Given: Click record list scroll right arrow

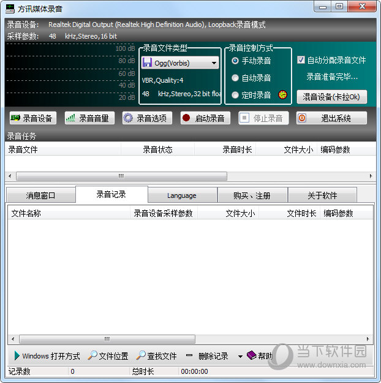Looking at the screenshot, I should (368, 339).
